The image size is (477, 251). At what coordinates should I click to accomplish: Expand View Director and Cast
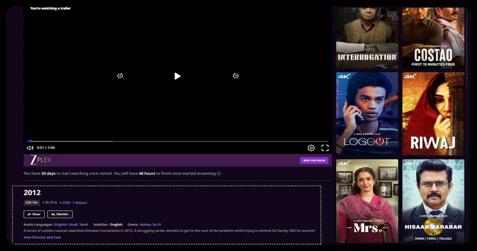tap(42, 237)
